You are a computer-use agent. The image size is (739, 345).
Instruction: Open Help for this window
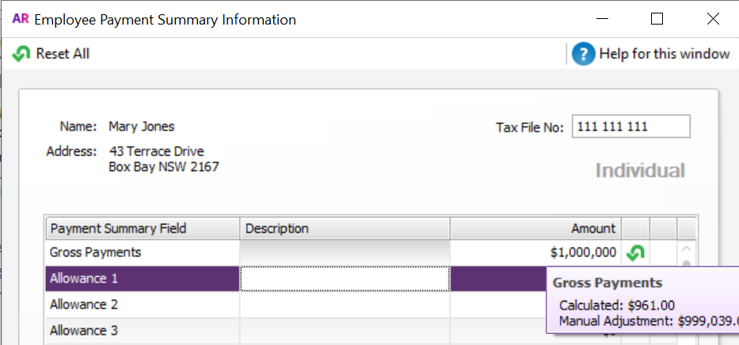[664, 54]
